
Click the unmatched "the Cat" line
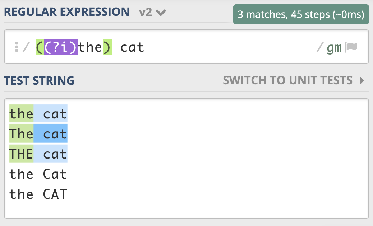(x=38, y=174)
